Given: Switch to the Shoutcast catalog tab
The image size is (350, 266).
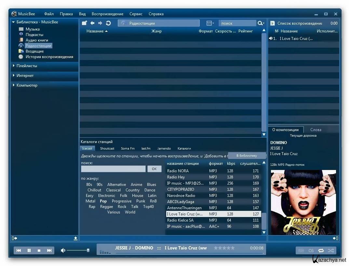Looking at the screenshot, I should (107, 148).
